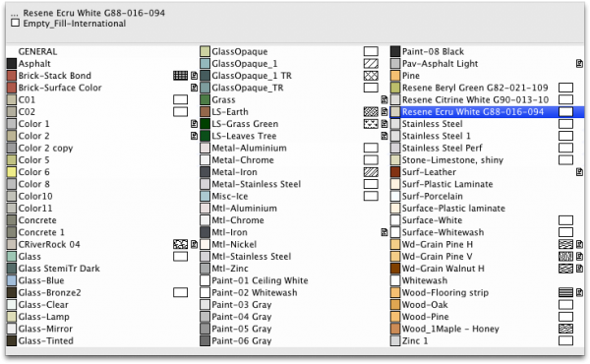Choose Surf-Porcelain material

tap(433, 196)
